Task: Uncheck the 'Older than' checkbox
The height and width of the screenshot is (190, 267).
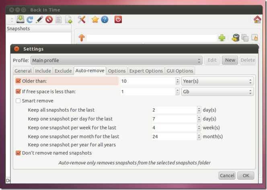Action: (18, 81)
